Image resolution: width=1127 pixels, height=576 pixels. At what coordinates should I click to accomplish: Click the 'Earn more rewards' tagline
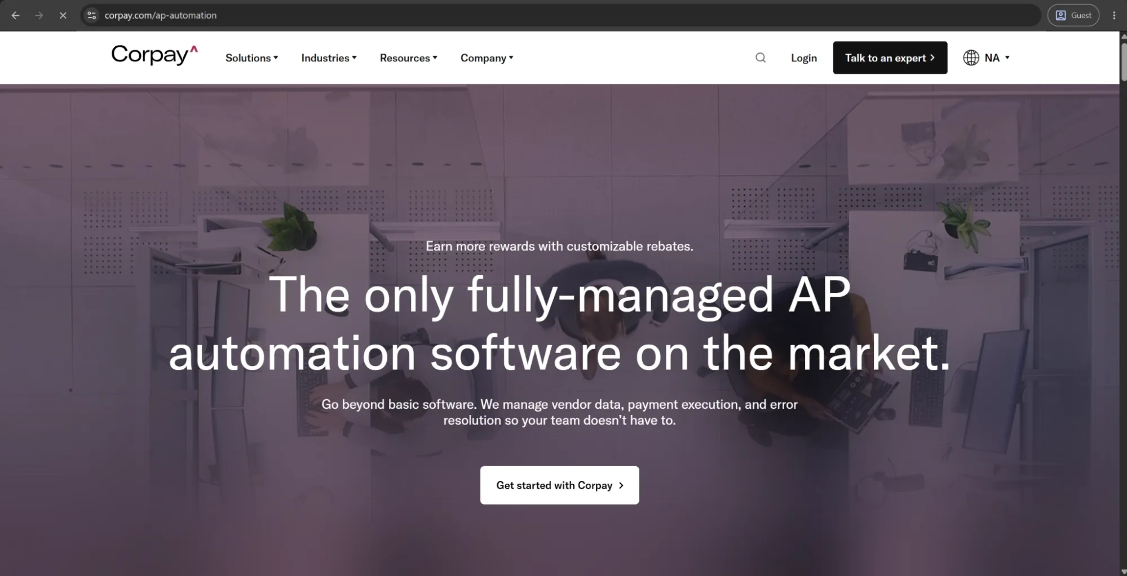point(559,246)
